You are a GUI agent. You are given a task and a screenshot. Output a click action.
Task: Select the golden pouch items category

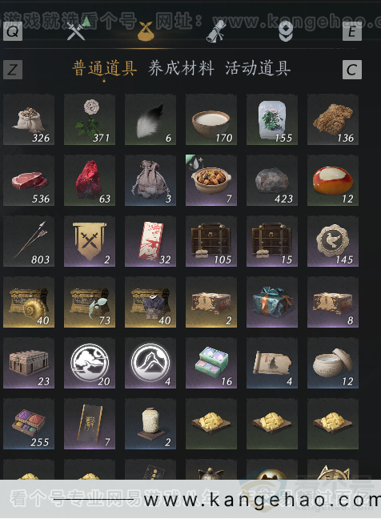click(x=146, y=31)
